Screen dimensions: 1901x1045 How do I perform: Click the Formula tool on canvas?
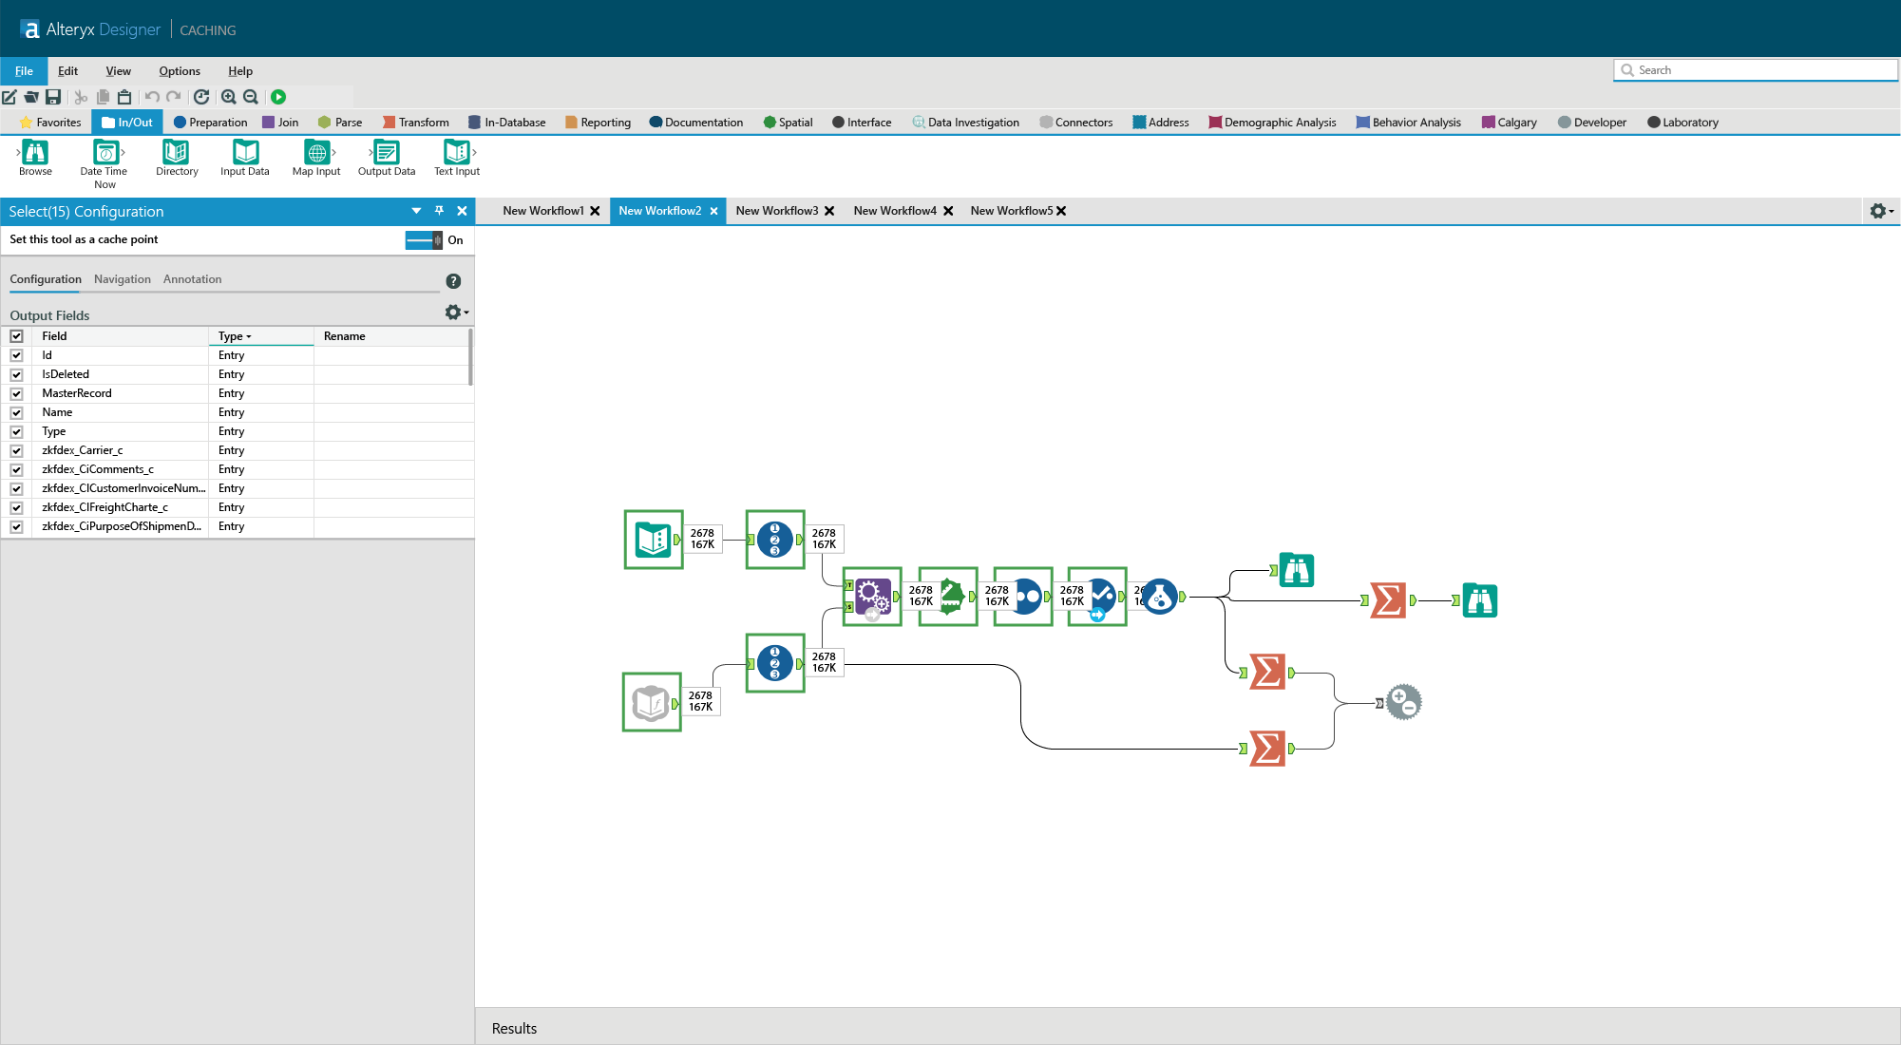tap(1159, 597)
